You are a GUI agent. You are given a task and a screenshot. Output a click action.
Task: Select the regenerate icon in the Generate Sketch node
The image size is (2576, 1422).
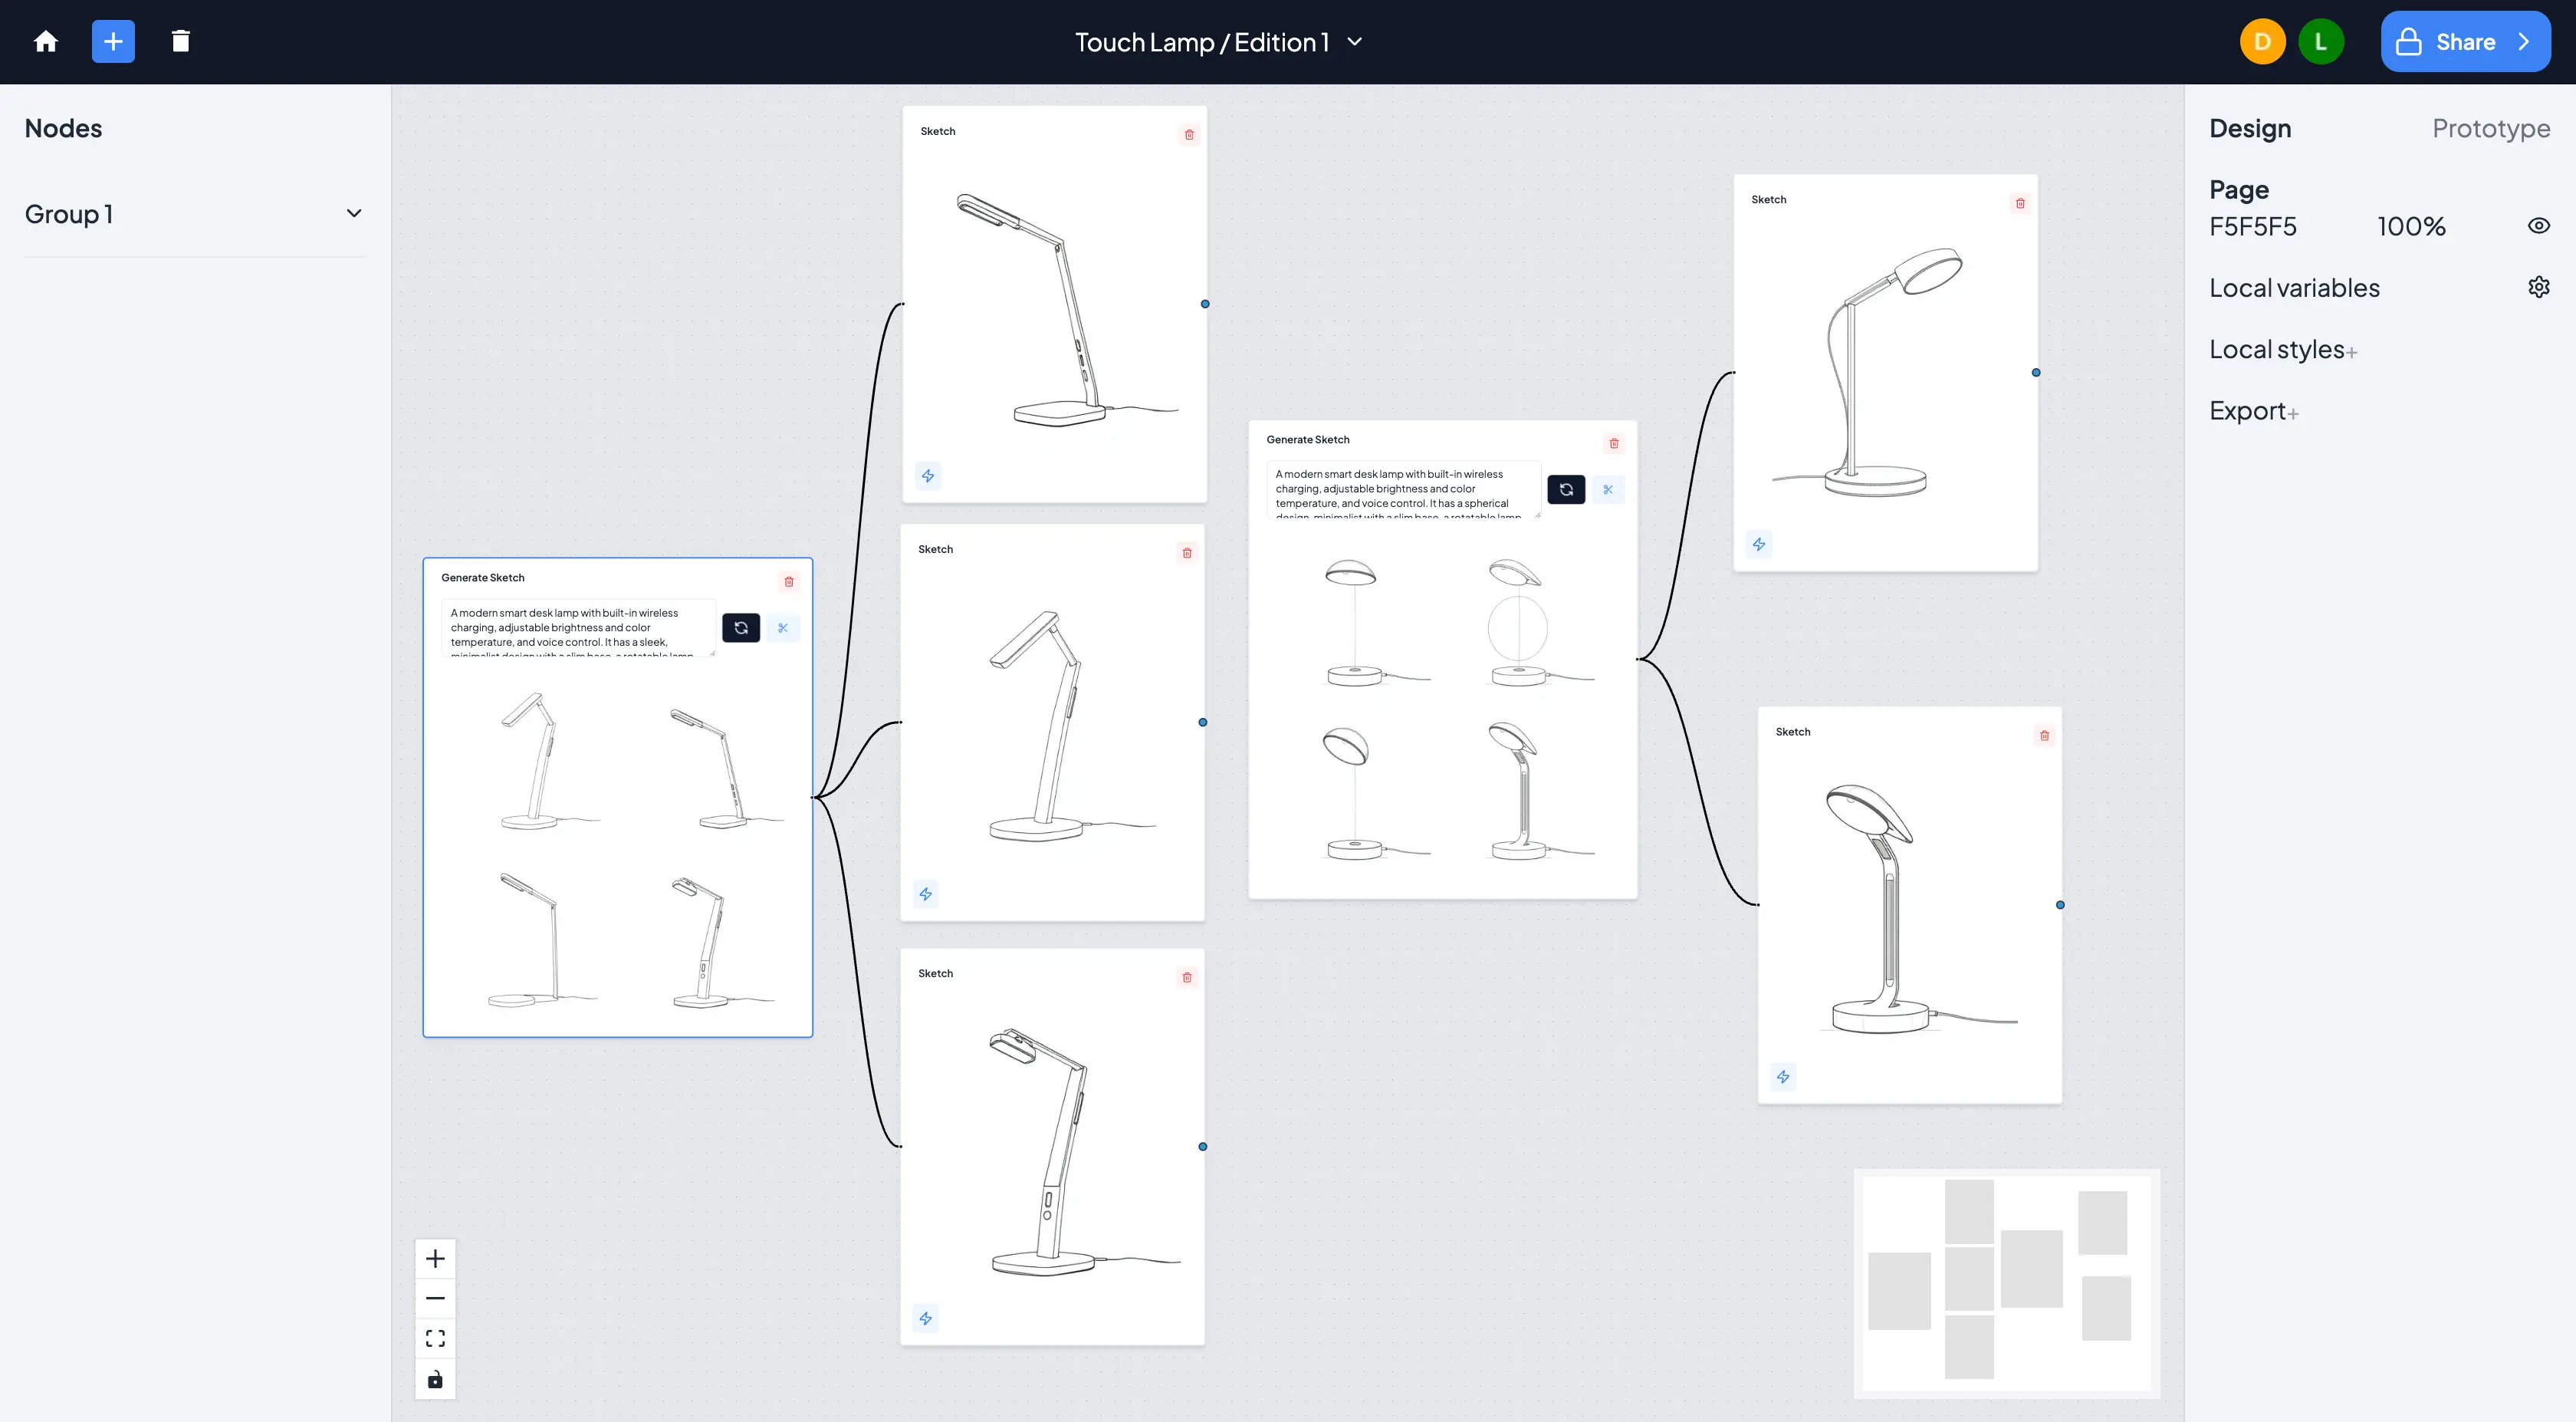[x=741, y=628]
